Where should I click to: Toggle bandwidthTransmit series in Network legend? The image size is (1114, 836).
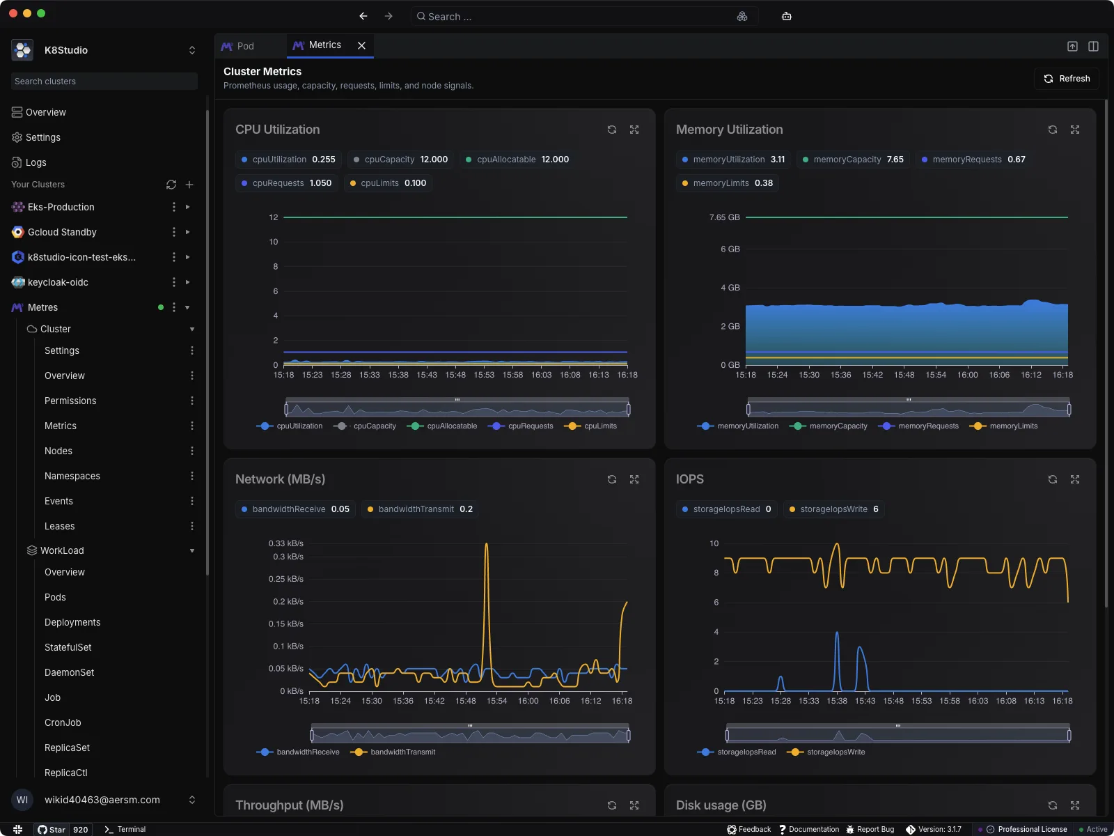coord(393,752)
